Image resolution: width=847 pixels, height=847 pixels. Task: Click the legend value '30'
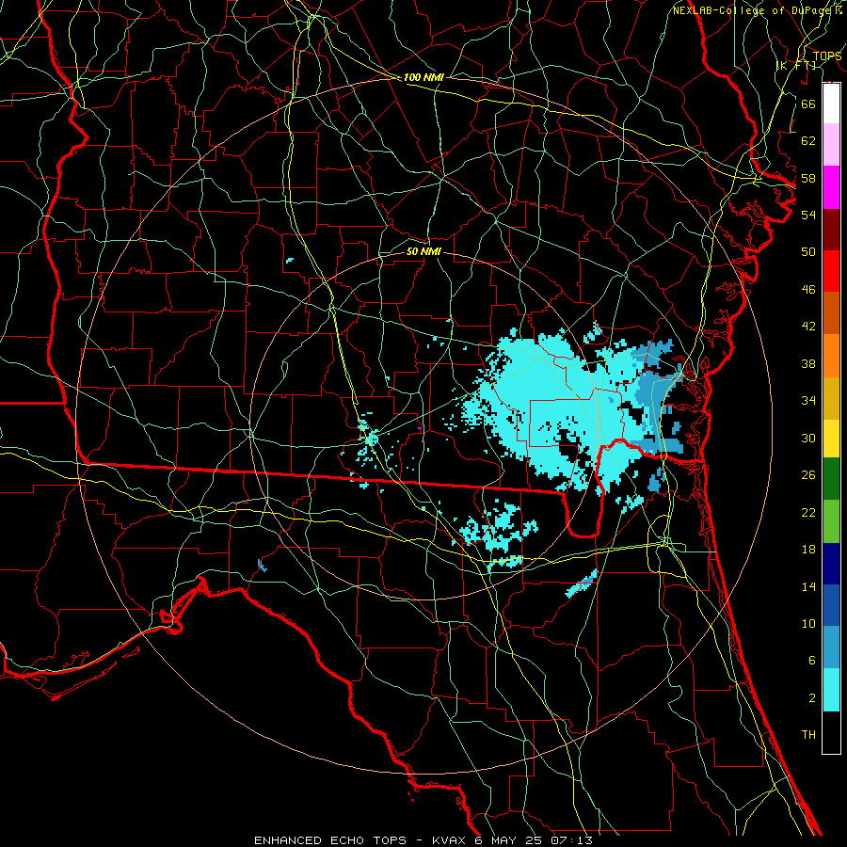808,438
